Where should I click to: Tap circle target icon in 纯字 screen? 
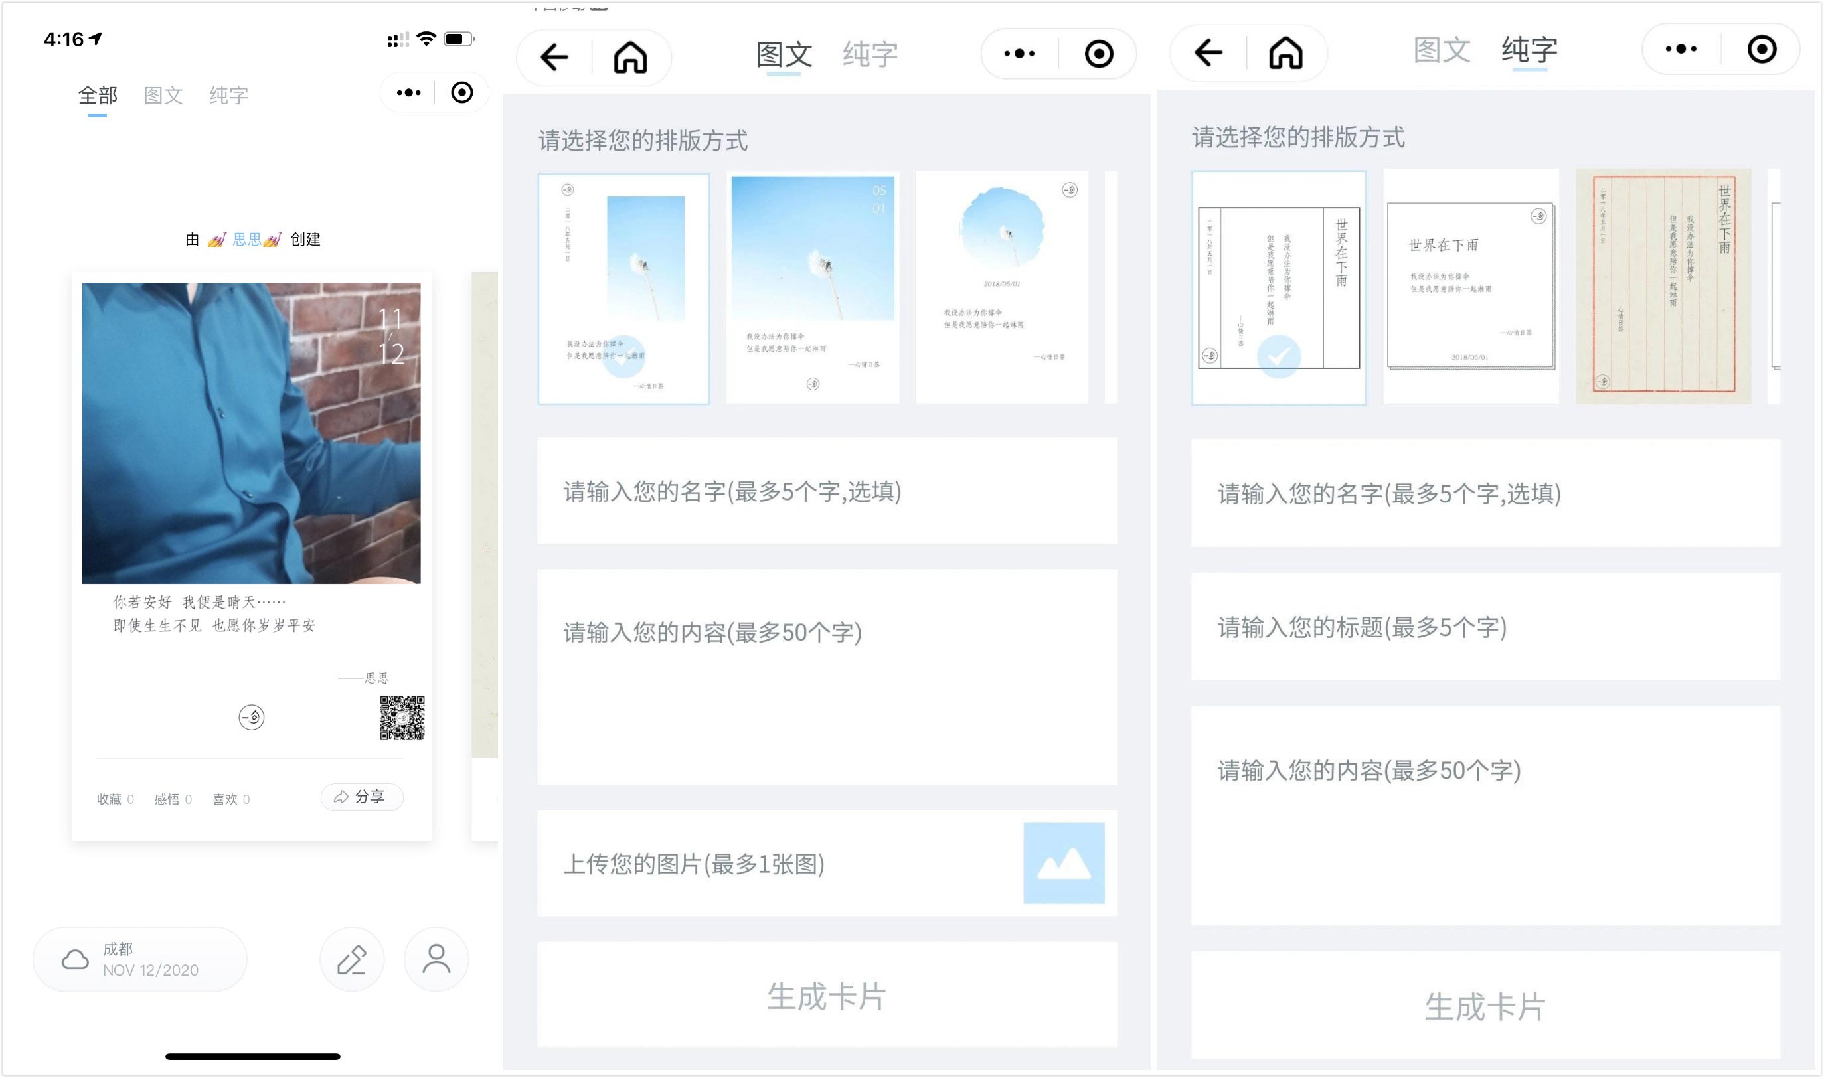(1762, 49)
